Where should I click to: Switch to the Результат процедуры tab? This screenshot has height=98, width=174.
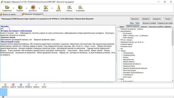33,14
